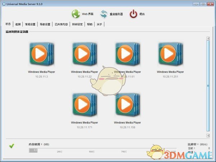Open the 关于 tab

click(99, 24)
